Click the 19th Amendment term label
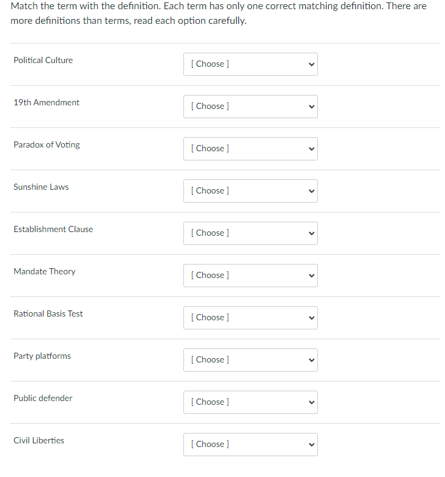Screen dimensions: 445x477 (x=46, y=102)
